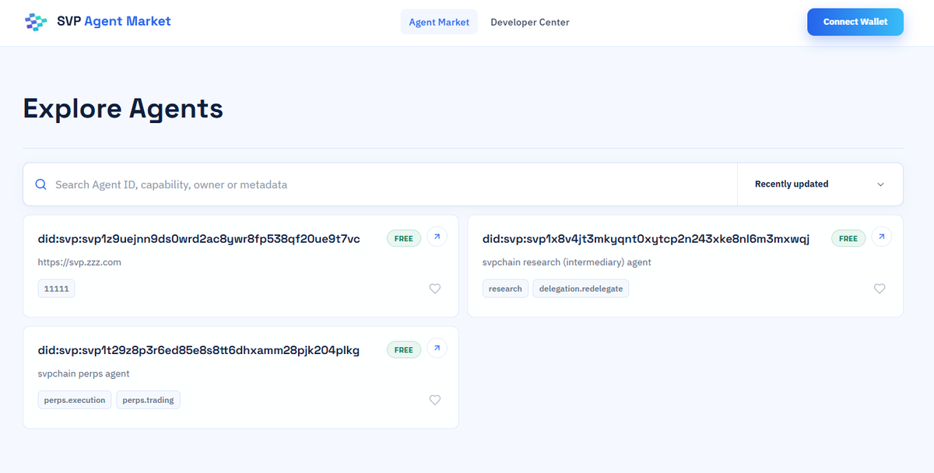
Task: Favorite the https://svp.zzz.com agent with heart
Action: pyautogui.click(x=435, y=289)
